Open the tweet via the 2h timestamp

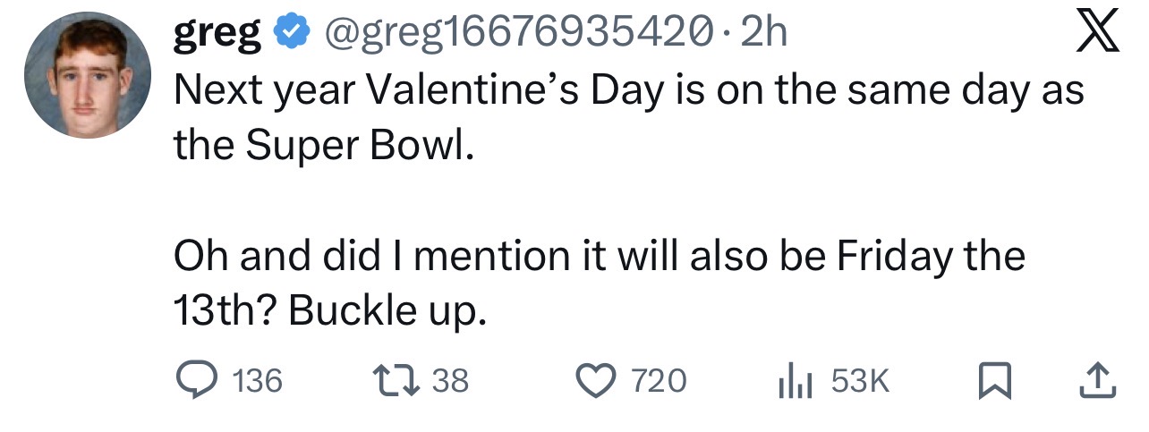[764, 35]
